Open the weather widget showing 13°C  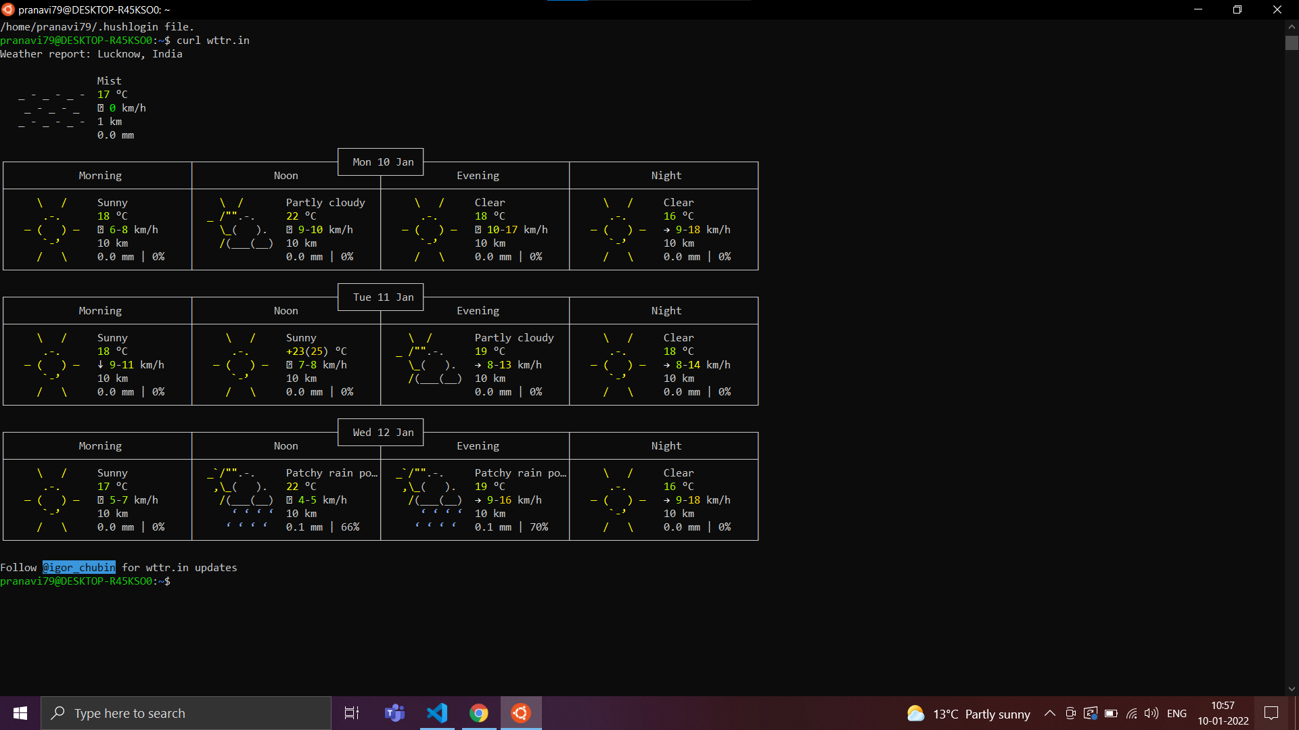(x=967, y=713)
